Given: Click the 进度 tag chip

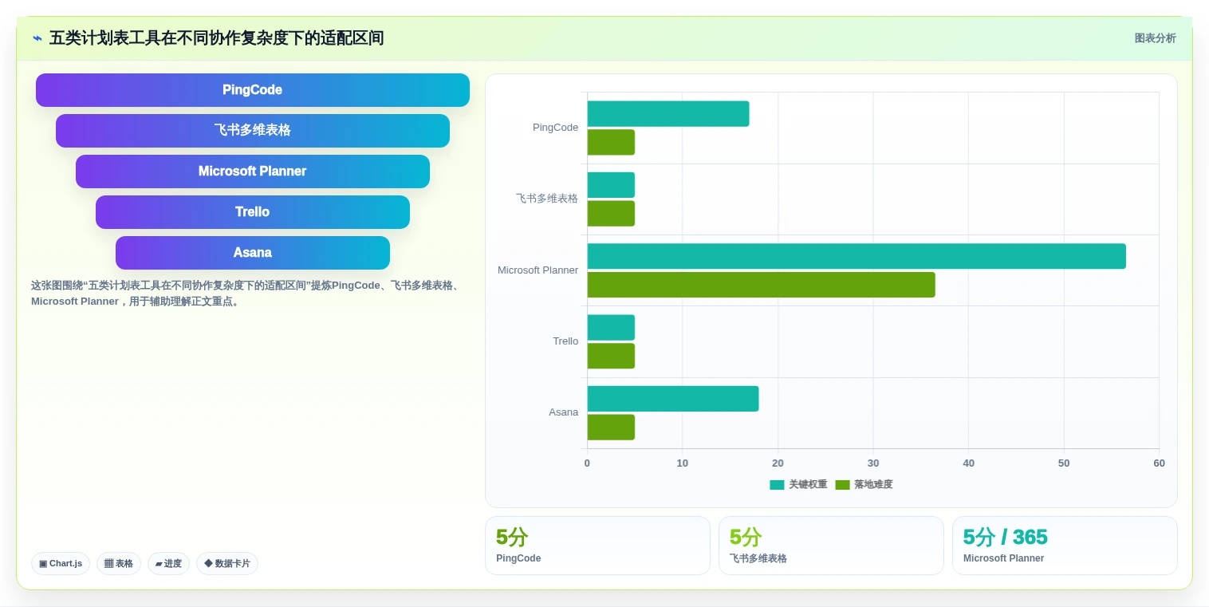Looking at the screenshot, I should 168,563.
